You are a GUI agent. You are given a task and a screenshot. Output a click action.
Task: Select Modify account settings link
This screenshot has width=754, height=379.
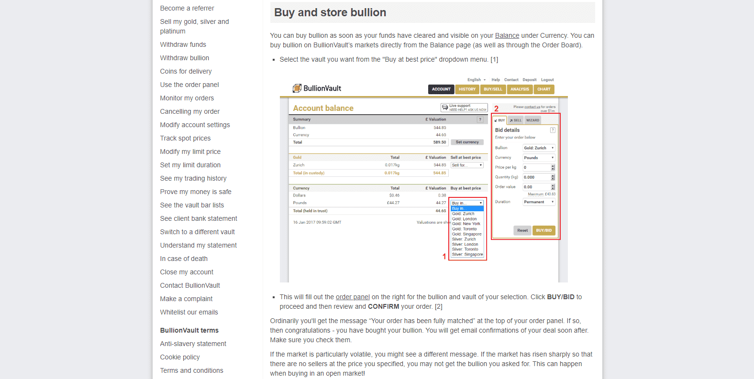tap(195, 125)
